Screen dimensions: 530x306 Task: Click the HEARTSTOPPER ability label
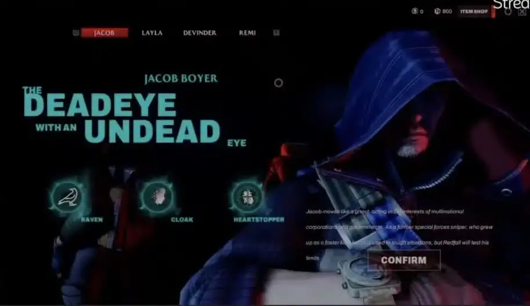click(259, 220)
